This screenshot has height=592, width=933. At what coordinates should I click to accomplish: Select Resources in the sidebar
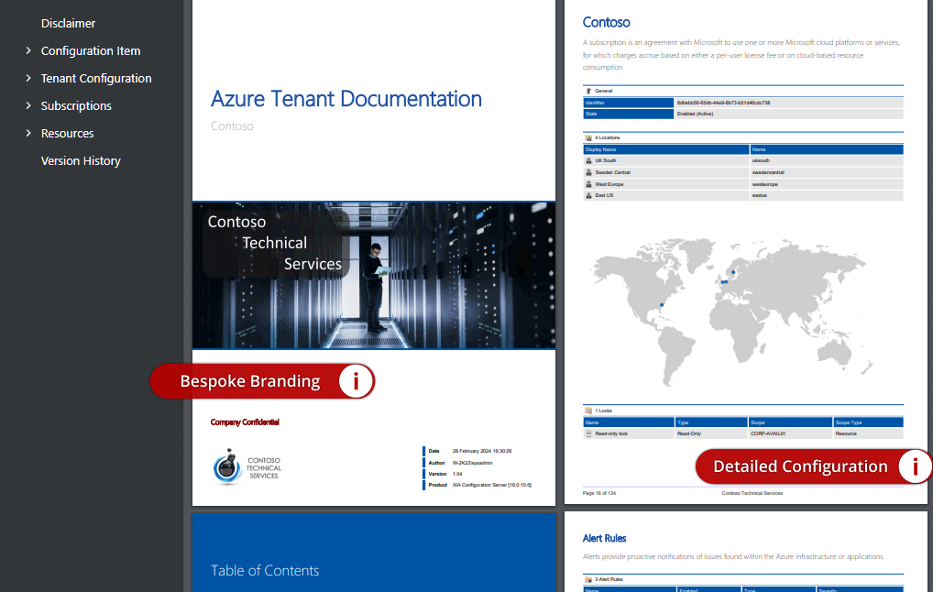tap(67, 133)
